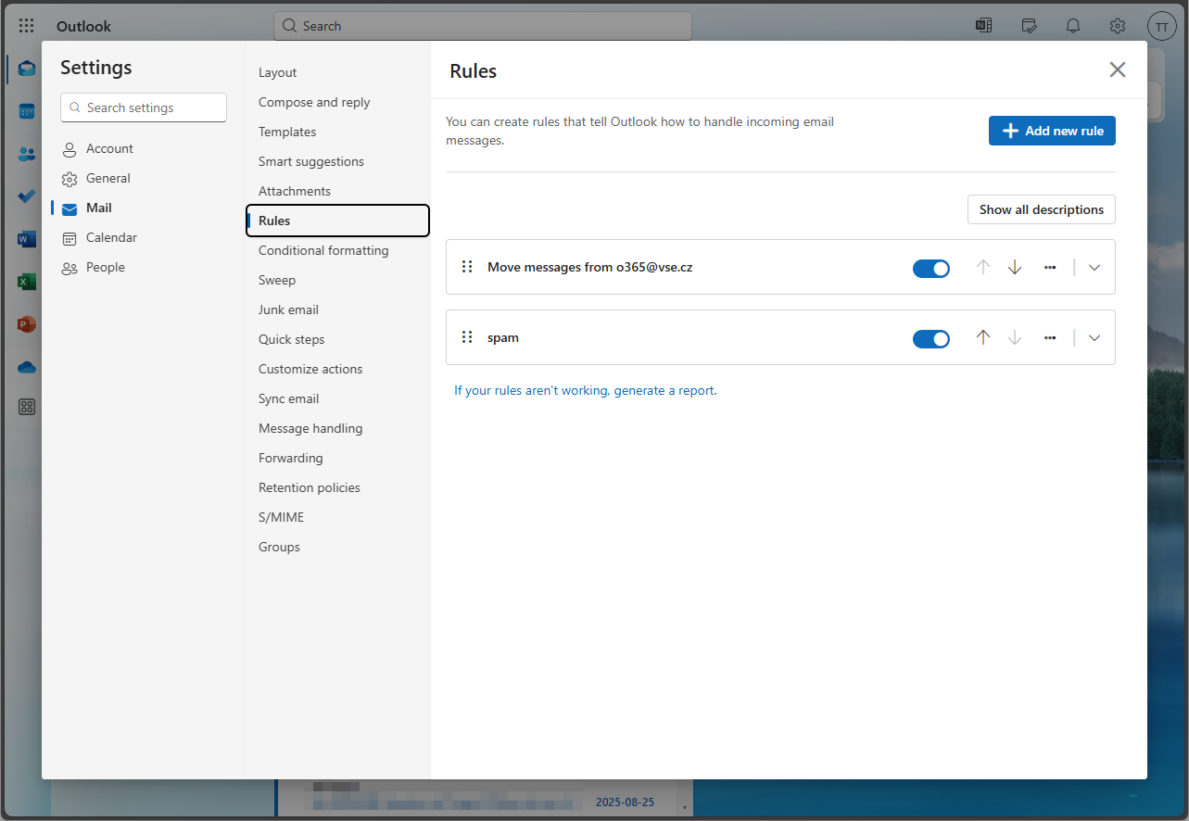Toggle off the spam rule
This screenshot has height=821, width=1189.
click(x=930, y=339)
